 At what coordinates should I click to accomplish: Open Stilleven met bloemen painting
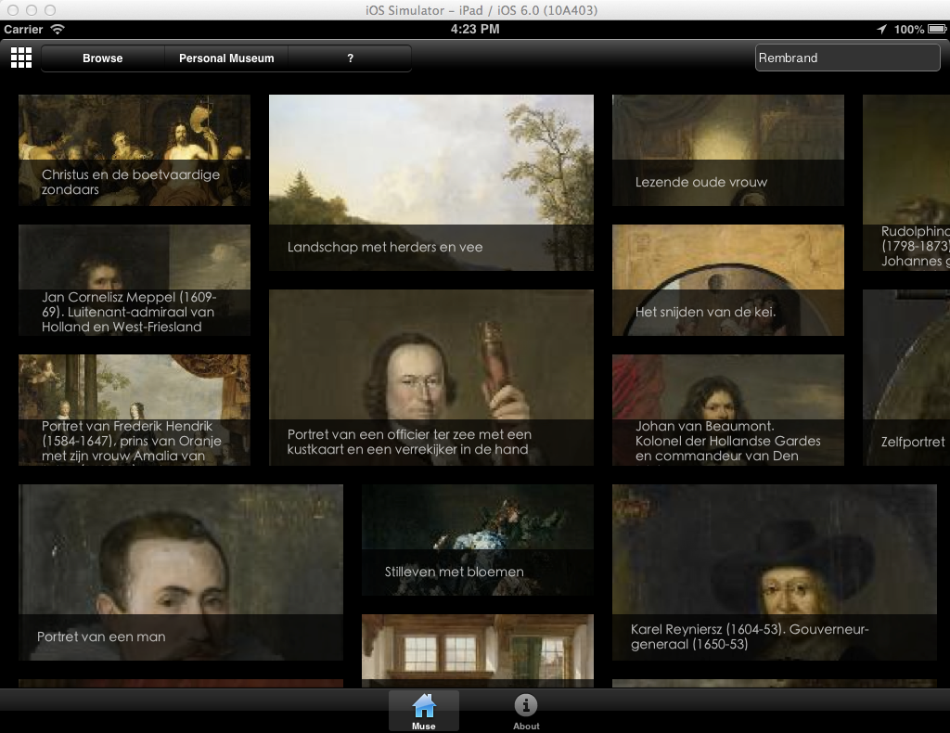pyautogui.click(x=478, y=540)
